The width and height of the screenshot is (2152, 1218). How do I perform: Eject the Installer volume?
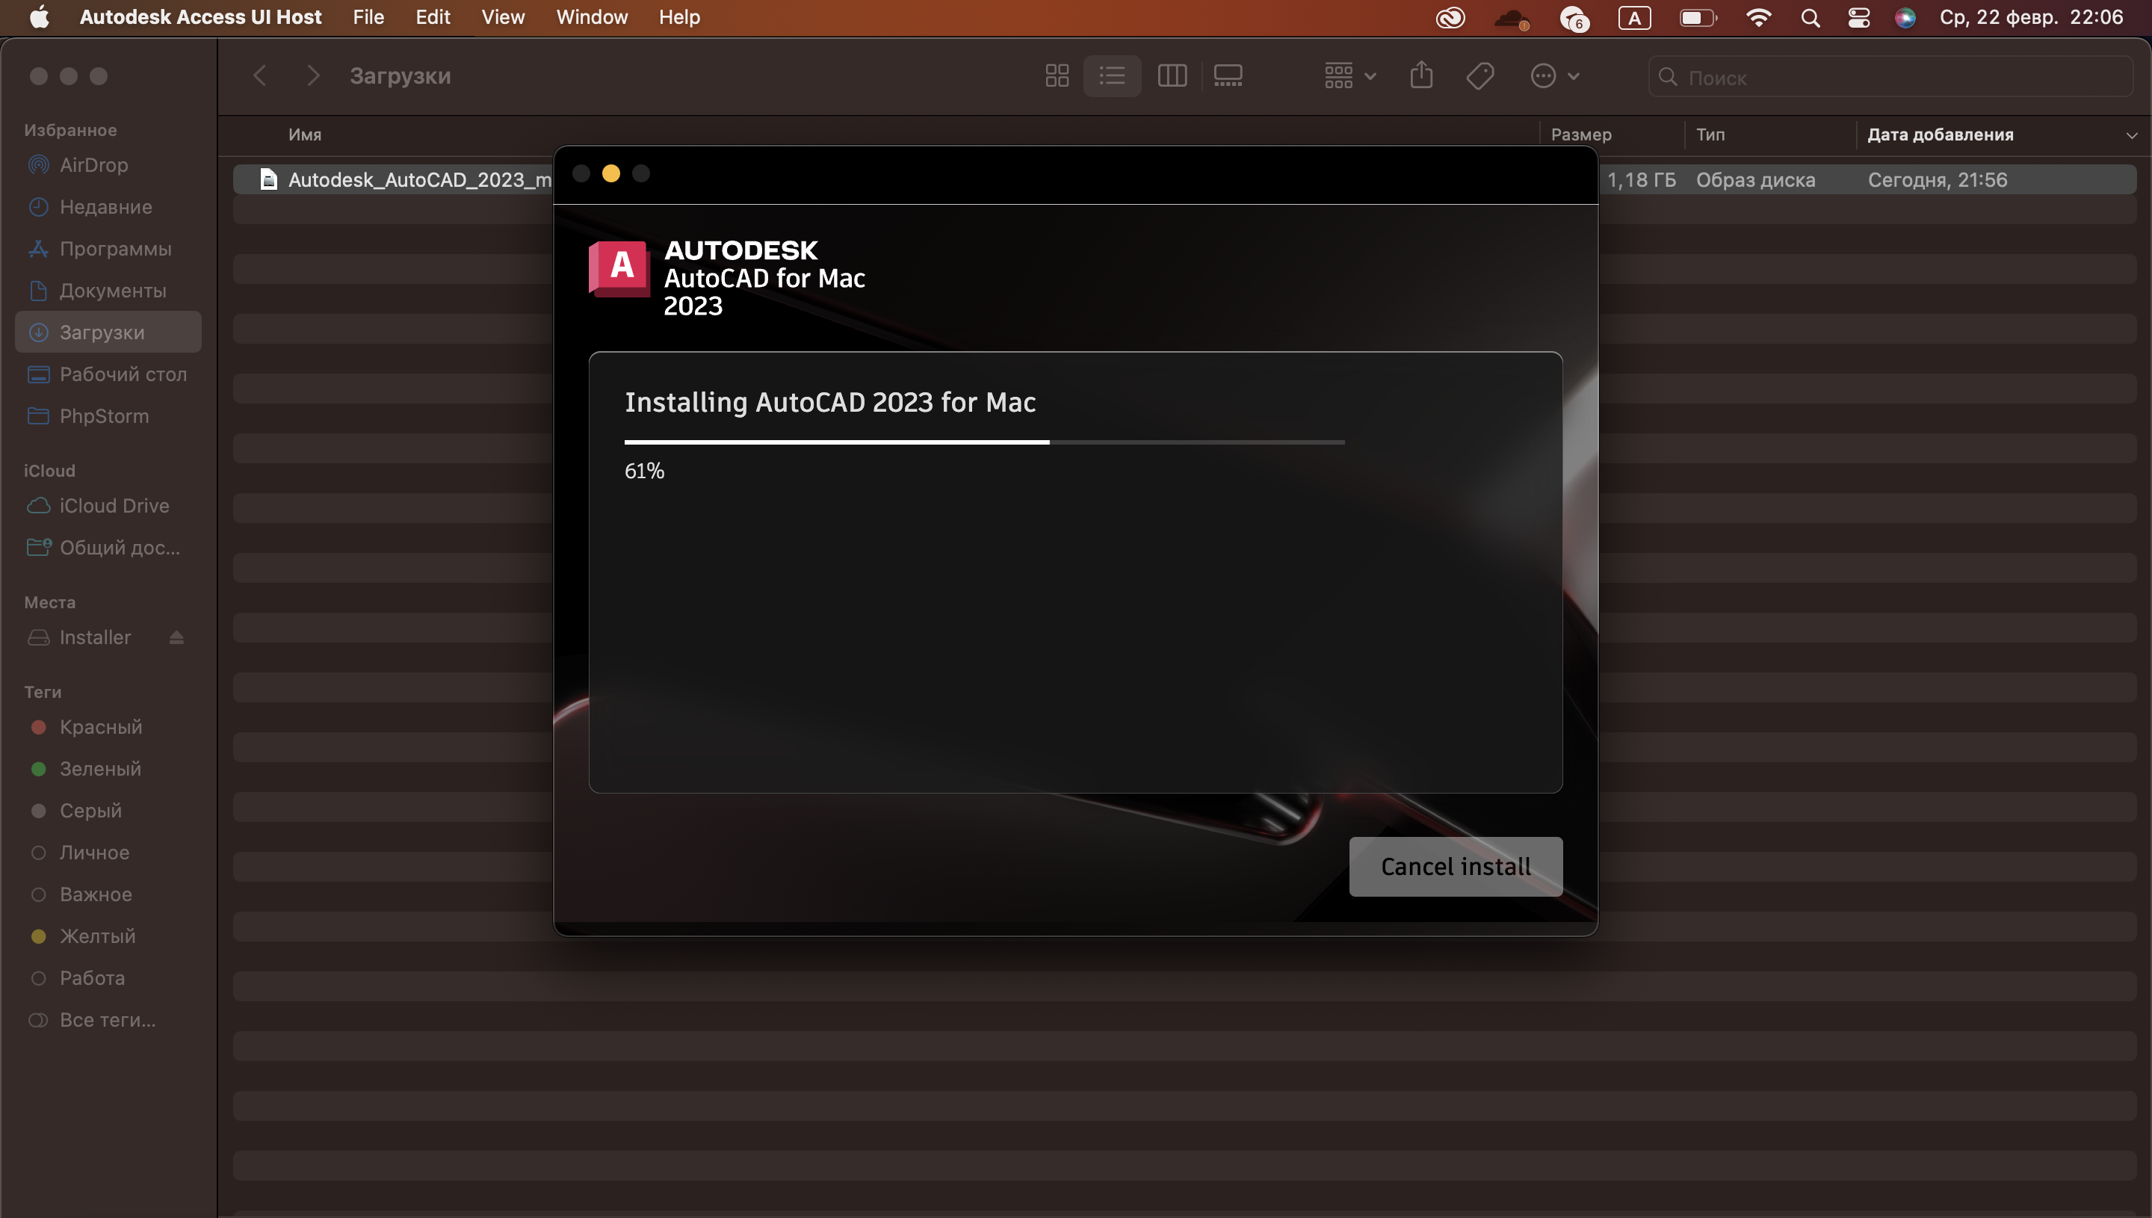click(176, 637)
